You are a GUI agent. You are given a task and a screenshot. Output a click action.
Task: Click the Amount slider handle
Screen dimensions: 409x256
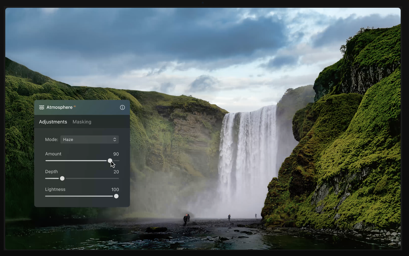110,161
